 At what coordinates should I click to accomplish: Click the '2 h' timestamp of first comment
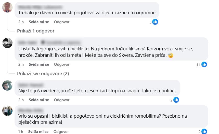pos(21,22)
